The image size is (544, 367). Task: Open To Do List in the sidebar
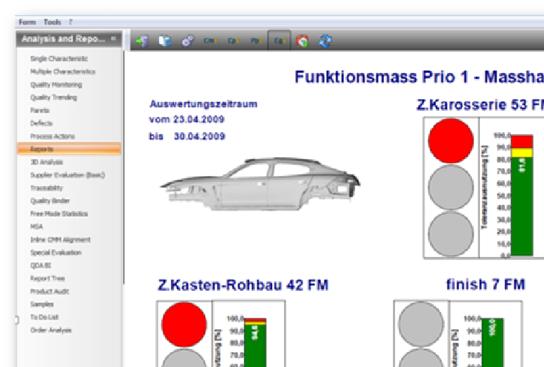[45, 317]
